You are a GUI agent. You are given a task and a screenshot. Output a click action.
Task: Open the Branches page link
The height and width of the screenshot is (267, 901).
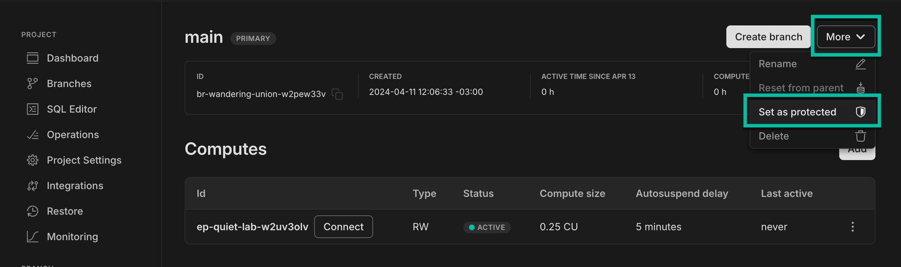coord(69,83)
